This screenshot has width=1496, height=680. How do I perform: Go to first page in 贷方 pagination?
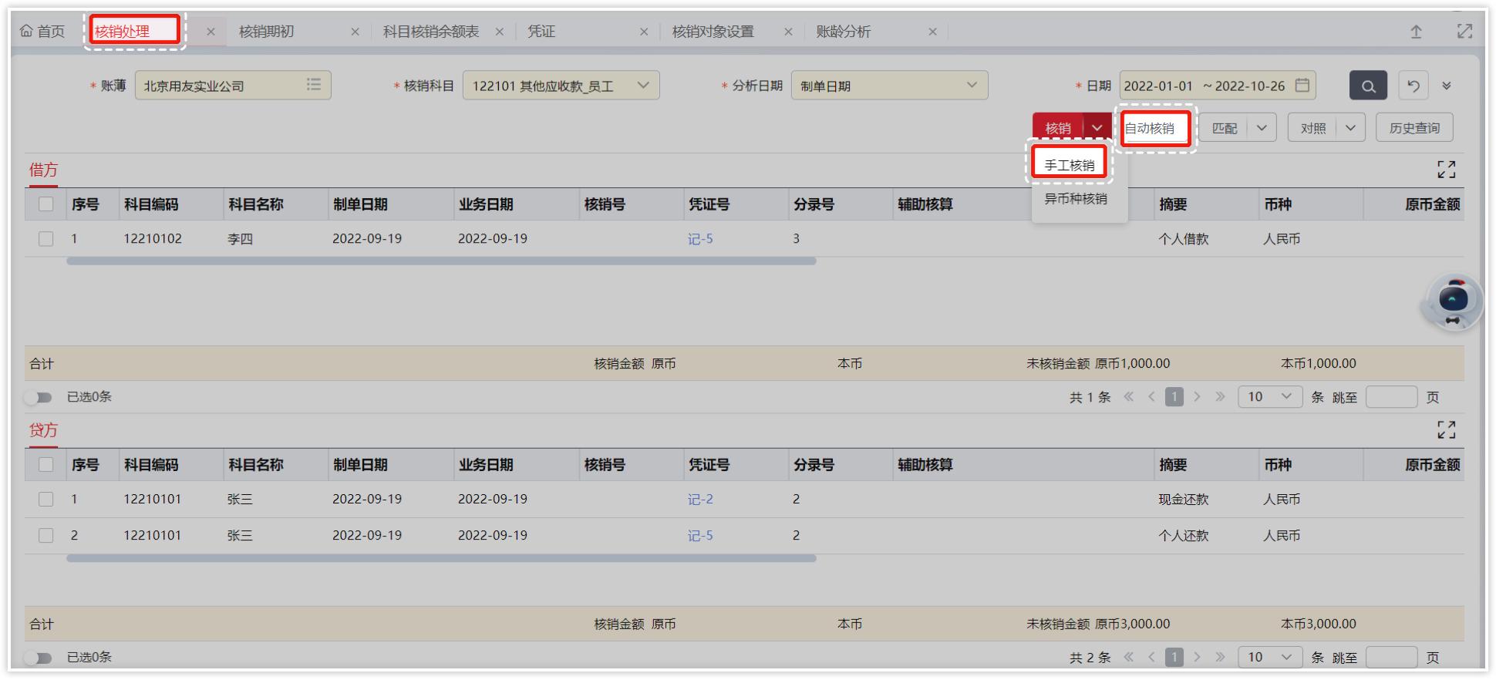coord(1129,658)
